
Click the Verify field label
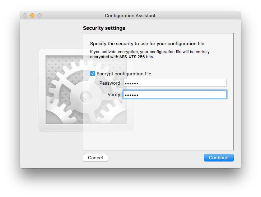coord(114,94)
